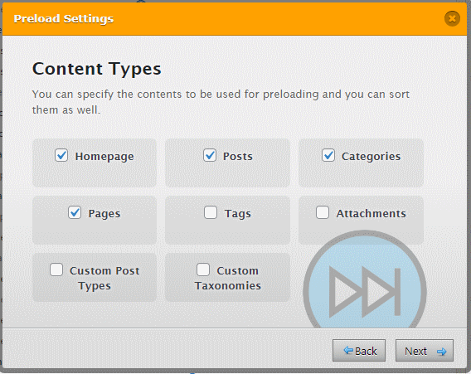This screenshot has height=374, width=471.
Task: Click the blue right arrow on Next
Action: point(441,352)
